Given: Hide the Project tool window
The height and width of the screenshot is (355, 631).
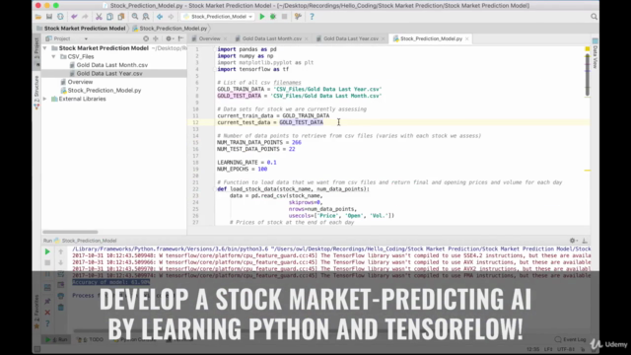Looking at the screenshot, I should coord(180,38).
